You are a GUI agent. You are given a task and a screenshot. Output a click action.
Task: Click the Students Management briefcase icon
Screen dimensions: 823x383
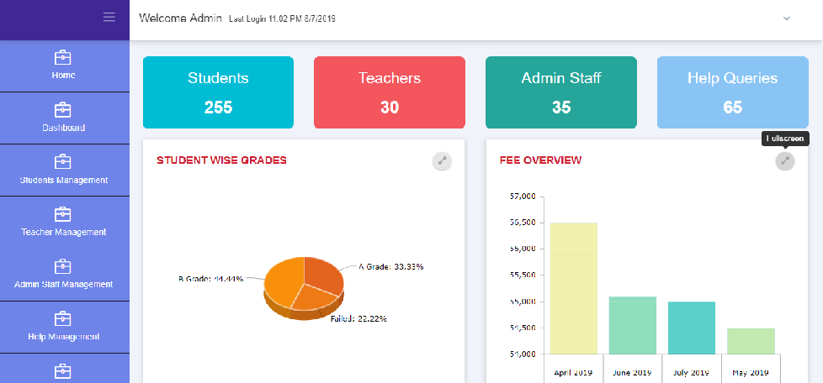[63, 162]
